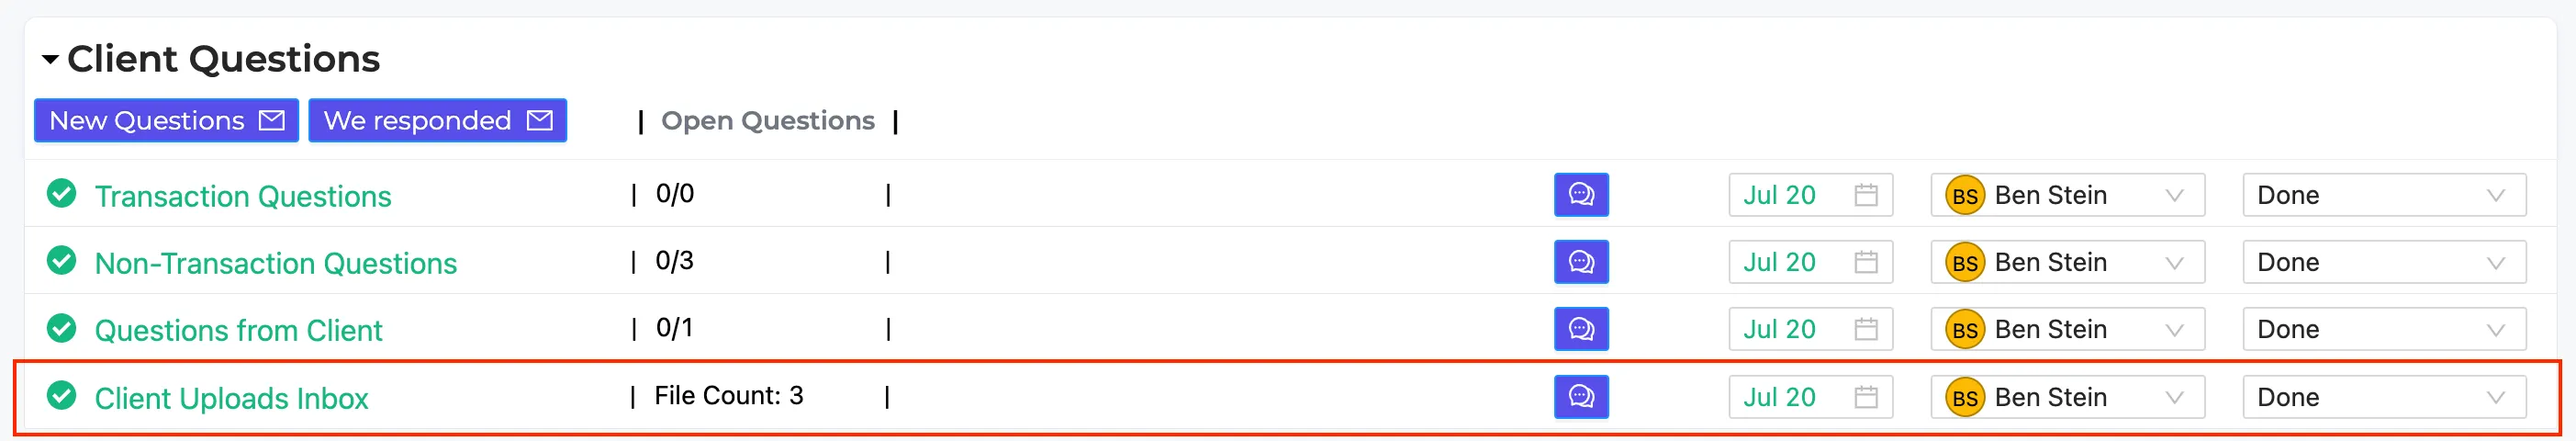Screen dimensions: 2576x441
Task: Open chat icon for Transaction Questions
Action: [1581, 195]
